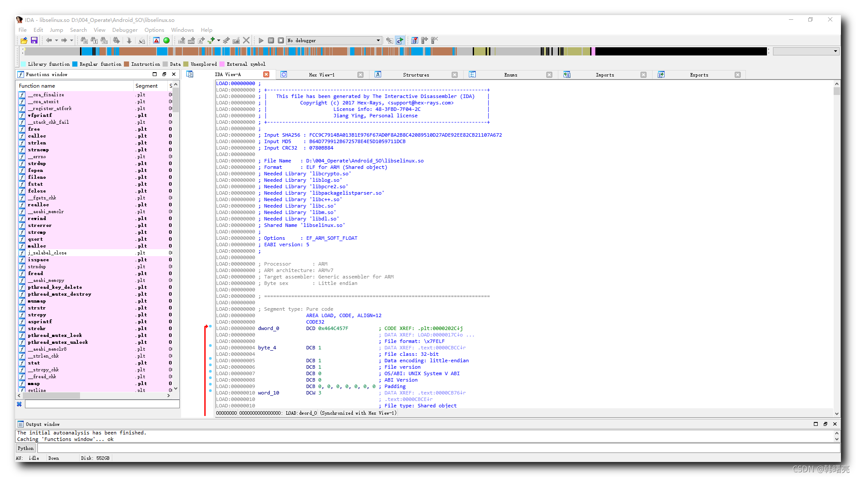Select the vfprintf function row

pyautogui.click(x=95, y=115)
